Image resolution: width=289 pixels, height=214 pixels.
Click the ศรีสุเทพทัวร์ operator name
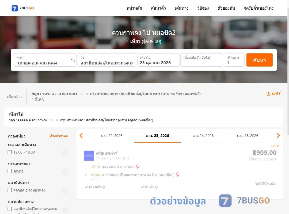(x=107, y=153)
